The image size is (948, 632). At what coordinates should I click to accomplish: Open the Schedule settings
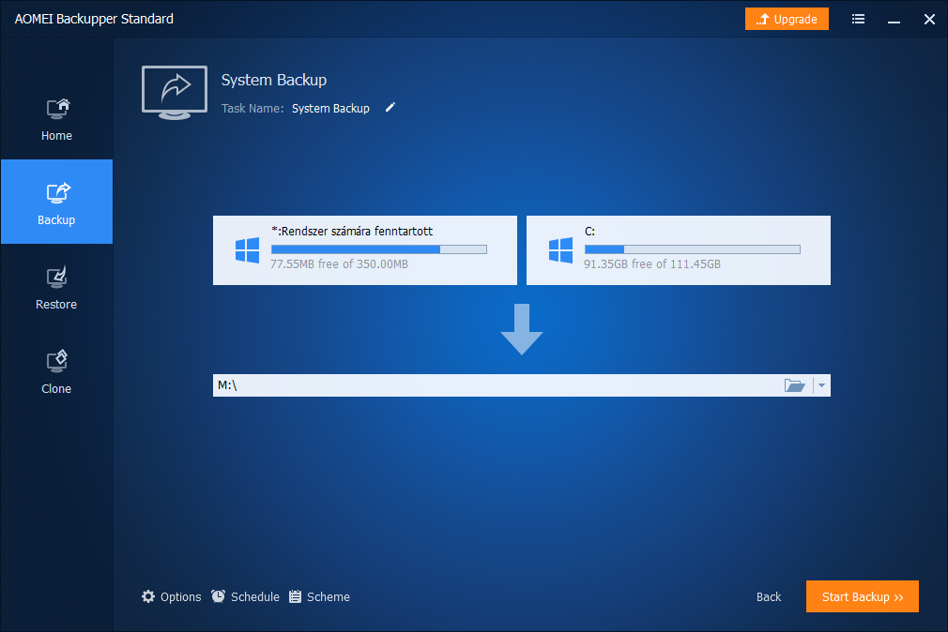pos(246,596)
